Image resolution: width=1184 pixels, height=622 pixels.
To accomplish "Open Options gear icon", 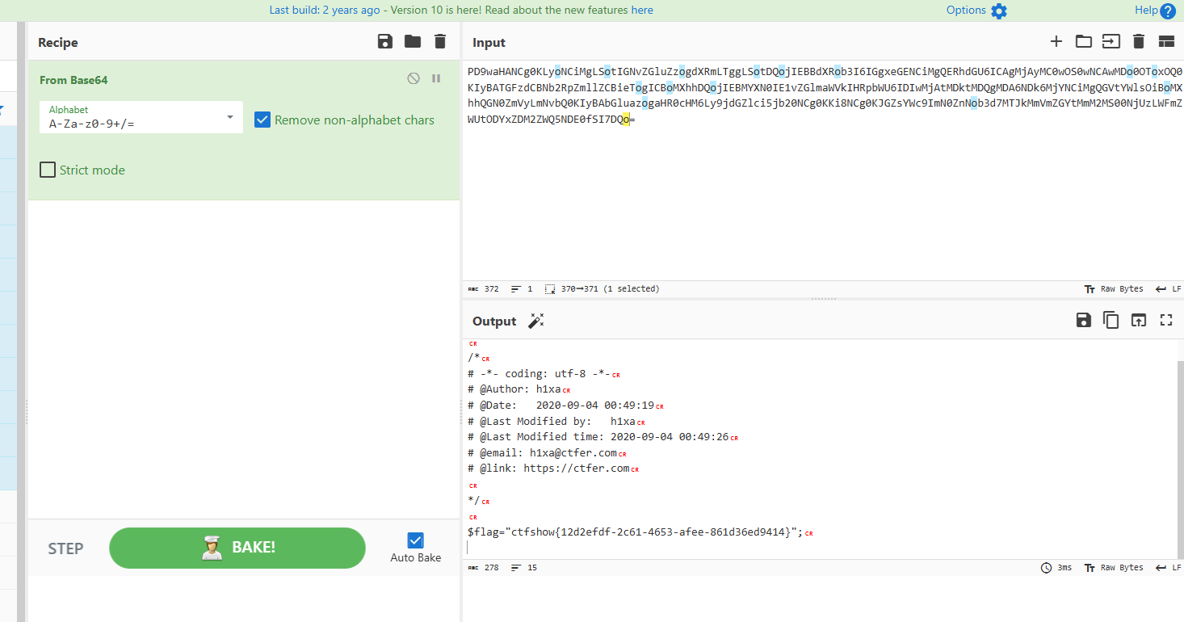I will 999,11.
